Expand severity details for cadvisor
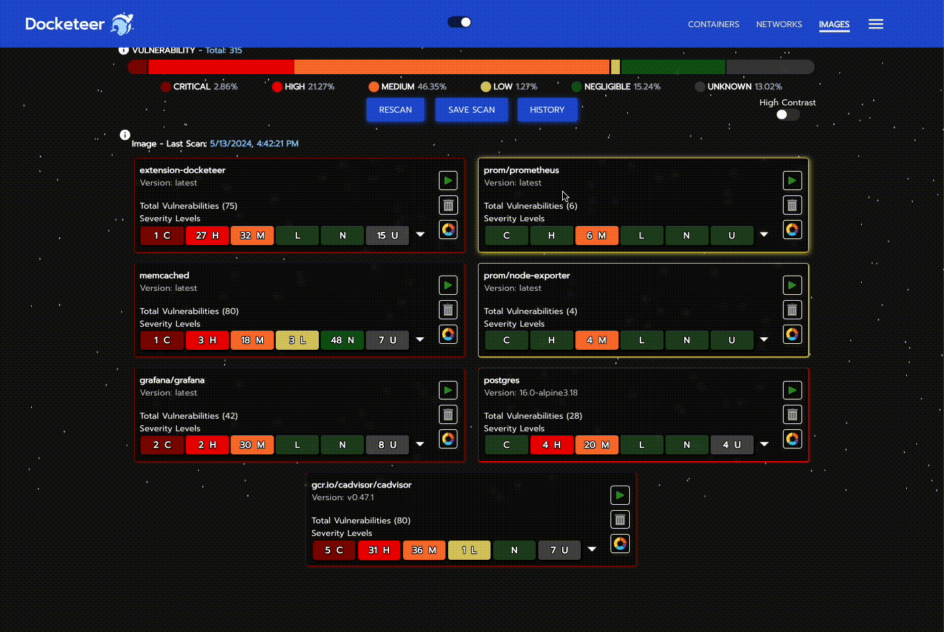This screenshot has height=632, width=944. click(592, 549)
